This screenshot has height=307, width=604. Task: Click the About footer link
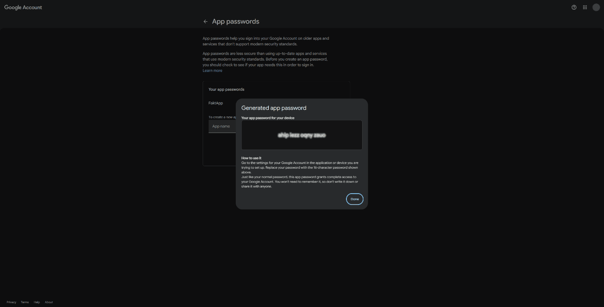[x=49, y=302]
